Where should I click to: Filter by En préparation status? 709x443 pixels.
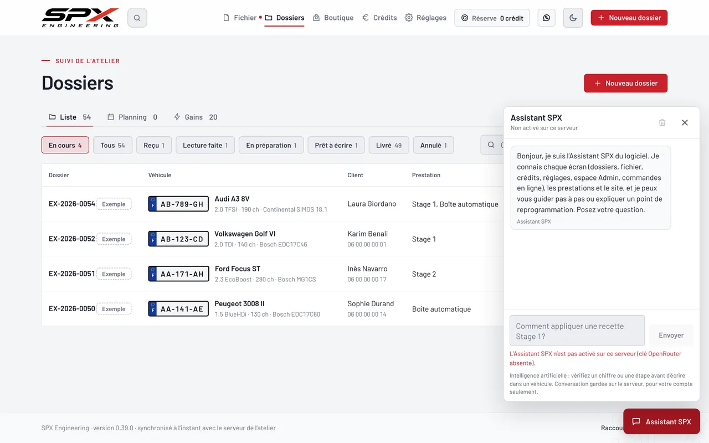click(x=271, y=145)
